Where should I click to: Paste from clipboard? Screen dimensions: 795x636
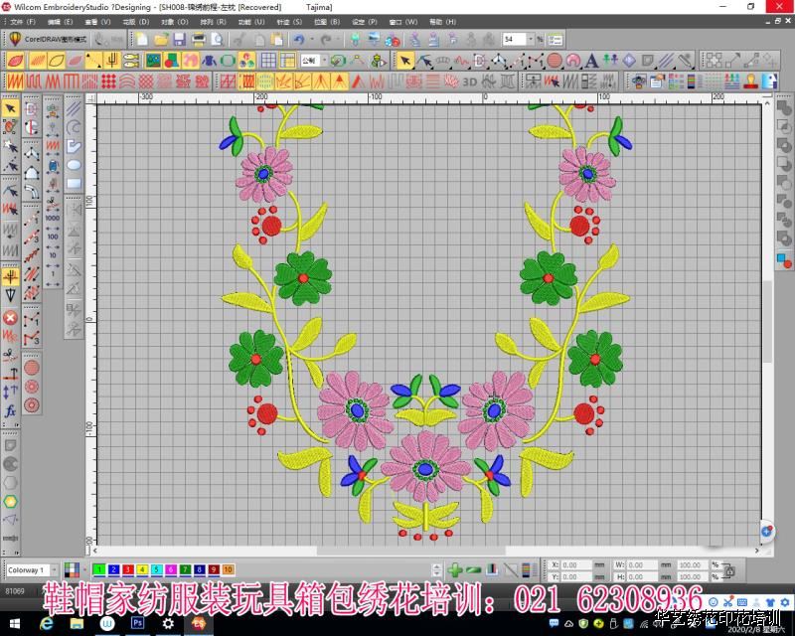277,39
